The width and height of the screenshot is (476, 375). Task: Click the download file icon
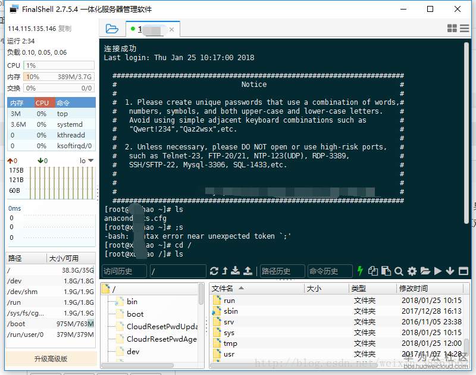coord(235,271)
